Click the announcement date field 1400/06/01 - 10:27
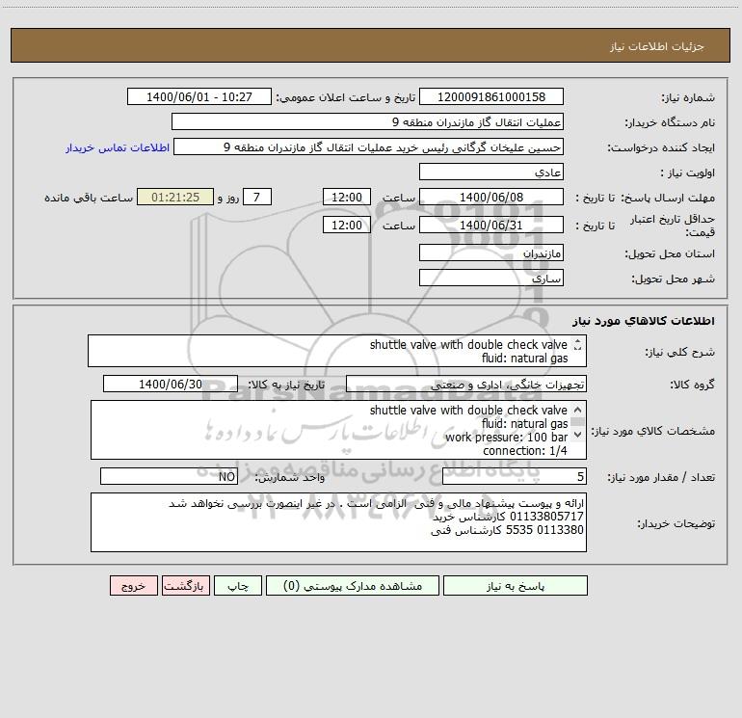The width and height of the screenshot is (742, 718). point(199,96)
